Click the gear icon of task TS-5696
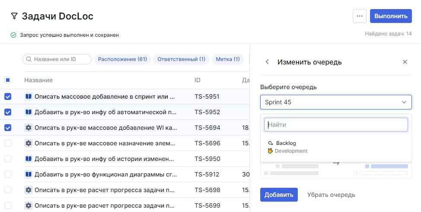The height and width of the screenshot is (212, 421). (29, 143)
